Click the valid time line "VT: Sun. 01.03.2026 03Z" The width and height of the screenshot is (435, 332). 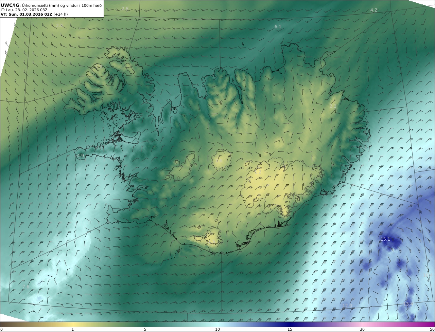(x=27, y=14)
